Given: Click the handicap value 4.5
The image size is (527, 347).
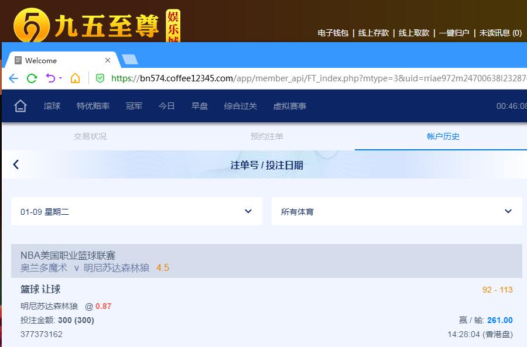Looking at the screenshot, I should pos(163,268).
